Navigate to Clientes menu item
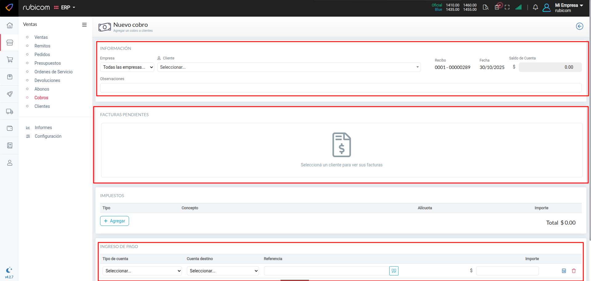Image resolution: width=591 pixels, height=281 pixels. click(x=42, y=106)
